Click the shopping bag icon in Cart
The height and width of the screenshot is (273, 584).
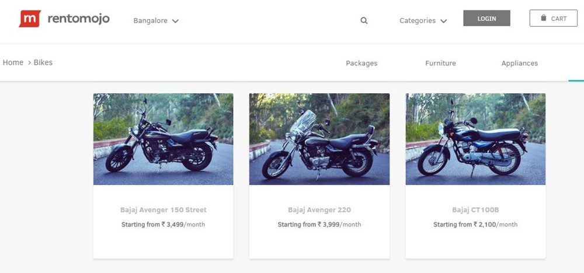point(544,19)
